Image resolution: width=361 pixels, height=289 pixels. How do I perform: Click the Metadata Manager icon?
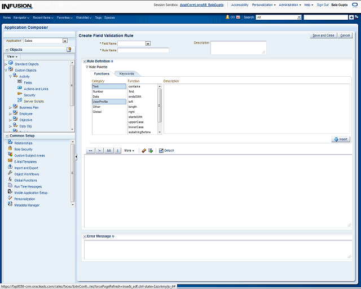click(x=10, y=205)
